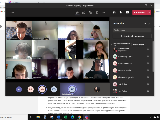This screenshot has width=160, height=120.
Task: Mute Jan Ziobro's microphone icon
Action: (148, 91)
